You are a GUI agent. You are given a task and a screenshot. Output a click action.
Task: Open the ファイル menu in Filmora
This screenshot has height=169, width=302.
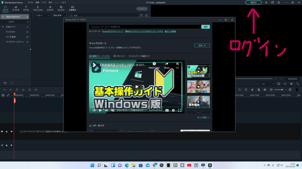pyautogui.click(x=30, y=2)
